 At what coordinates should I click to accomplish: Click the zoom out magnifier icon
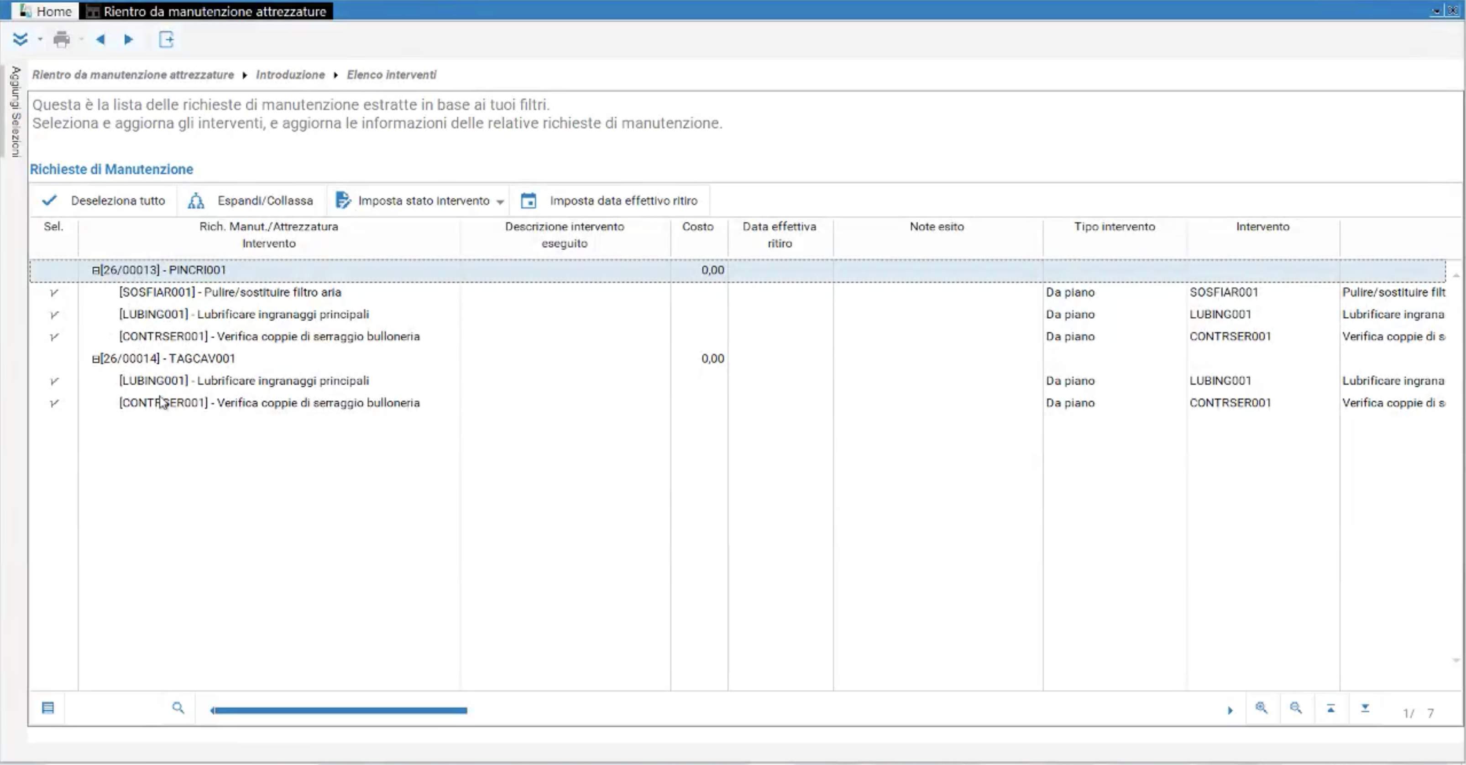pyautogui.click(x=1296, y=708)
